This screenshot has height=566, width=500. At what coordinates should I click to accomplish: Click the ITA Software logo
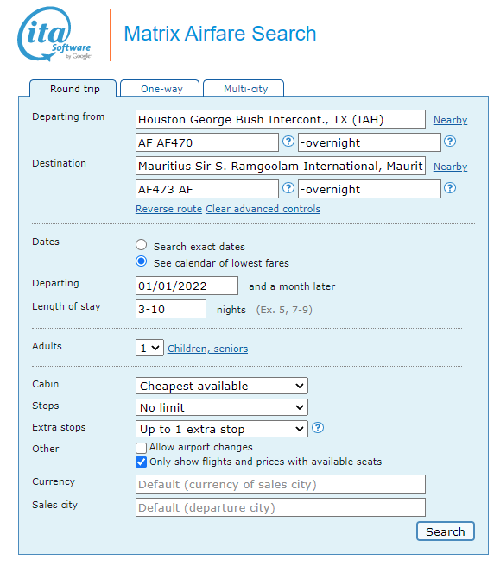(x=54, y=34)
